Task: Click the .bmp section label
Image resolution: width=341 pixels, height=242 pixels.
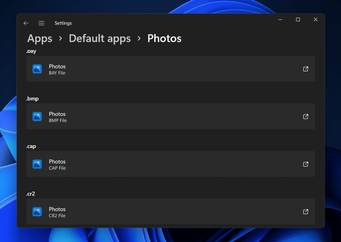Action: tap(32, 99)
